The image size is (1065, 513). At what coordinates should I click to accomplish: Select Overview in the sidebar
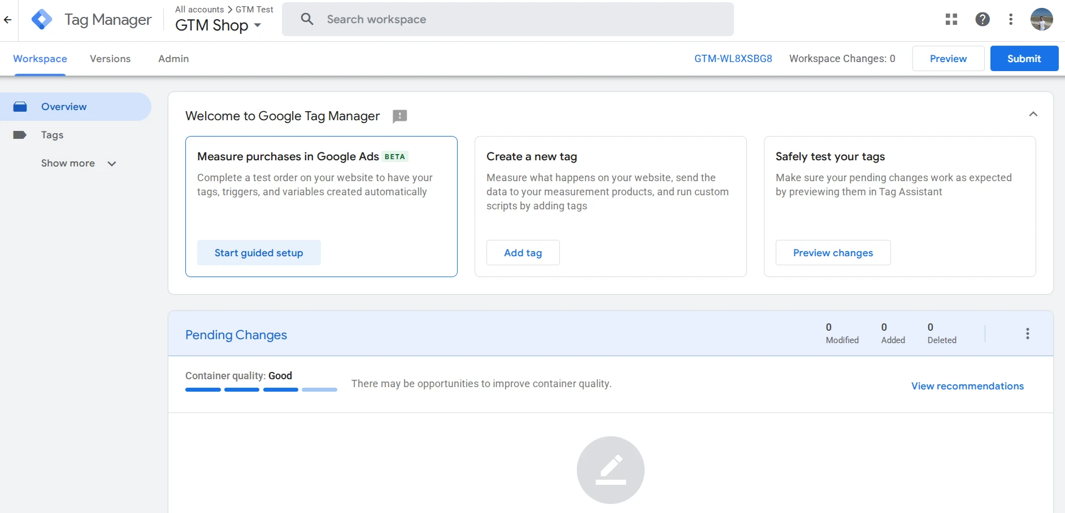[76, 107]
